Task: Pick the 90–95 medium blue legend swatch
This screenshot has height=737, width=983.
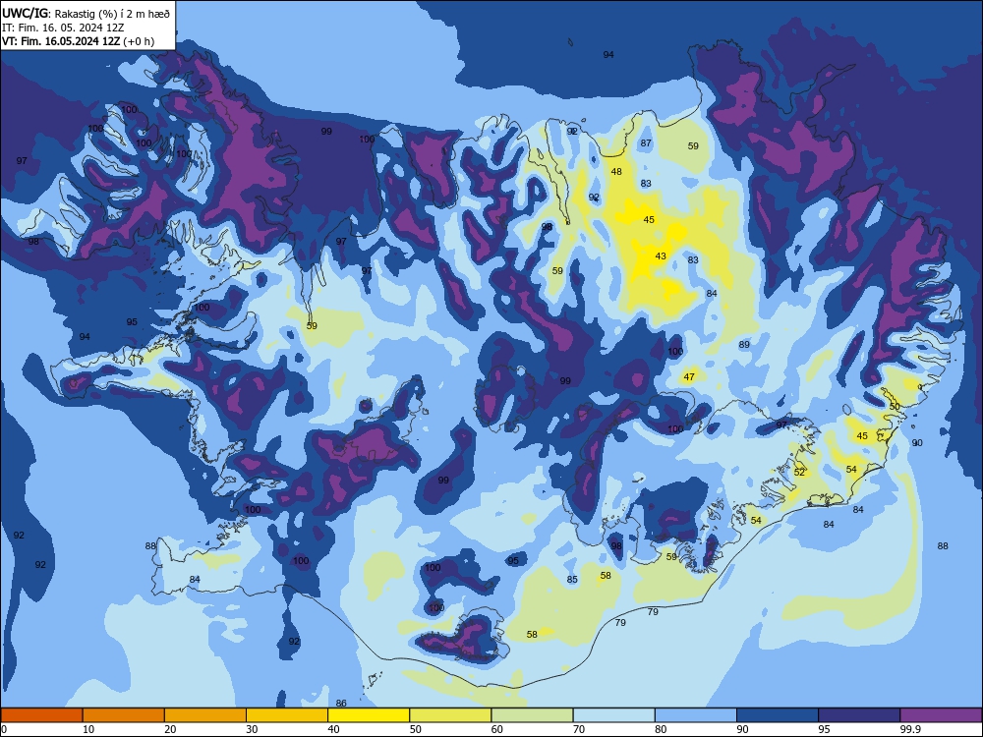Action: pyautogui.click(x=778, y=715)
